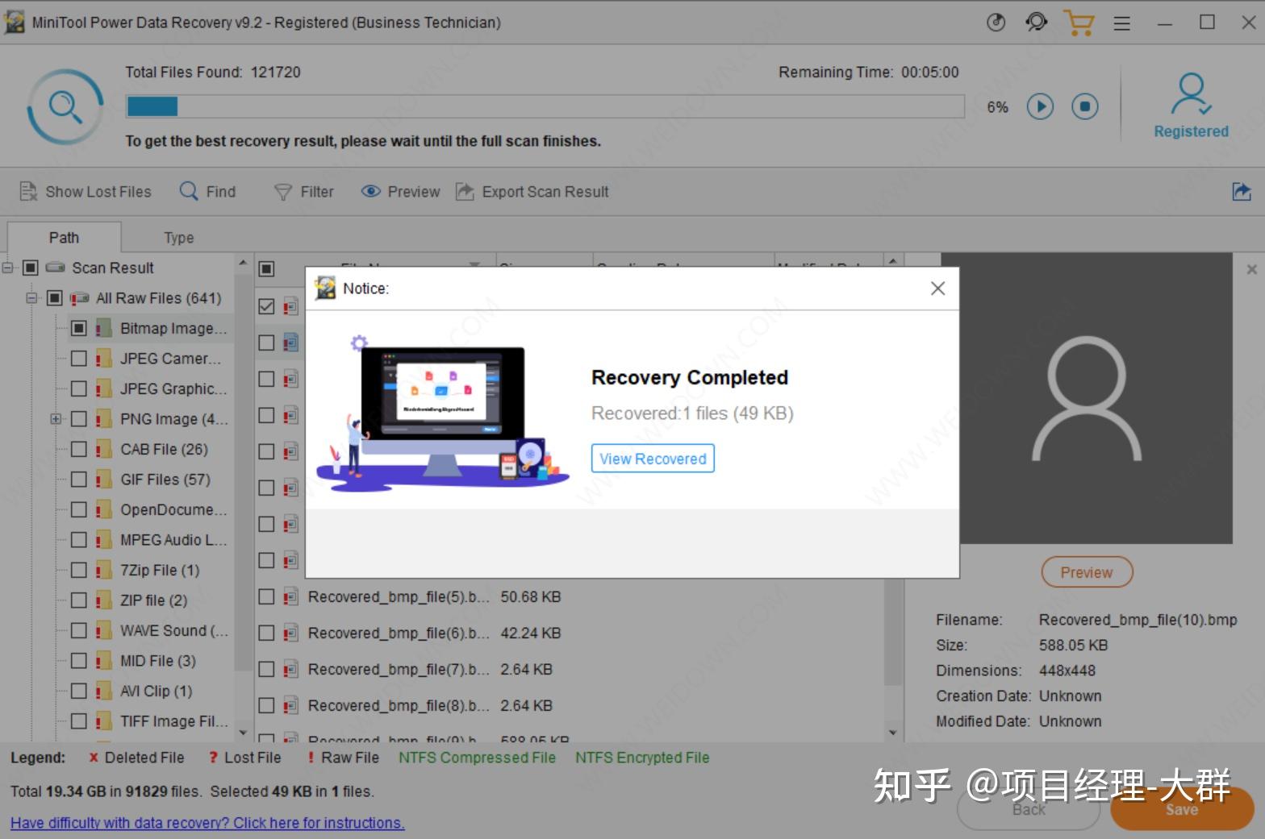Toggle the file list header select-all checkbox
The image size is (1265, 839).
266,268
